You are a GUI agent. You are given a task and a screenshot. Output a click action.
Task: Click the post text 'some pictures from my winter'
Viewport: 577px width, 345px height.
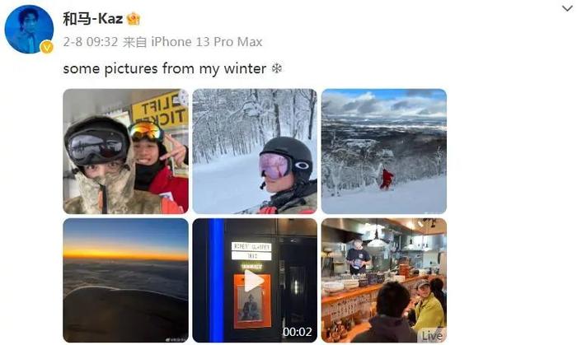point(165,68)
